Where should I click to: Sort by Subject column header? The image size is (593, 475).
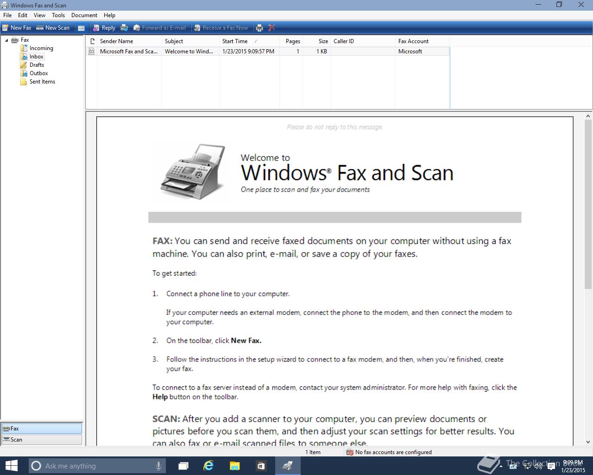190,41
